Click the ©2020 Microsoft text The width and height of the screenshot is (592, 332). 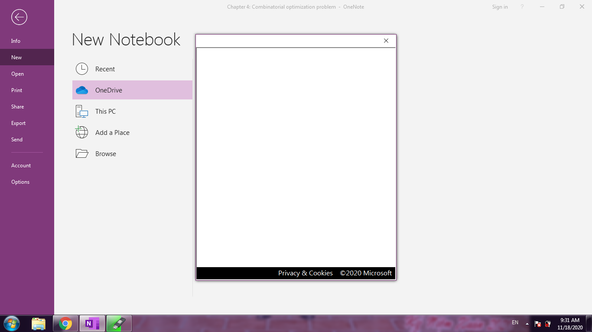point(366,273)
